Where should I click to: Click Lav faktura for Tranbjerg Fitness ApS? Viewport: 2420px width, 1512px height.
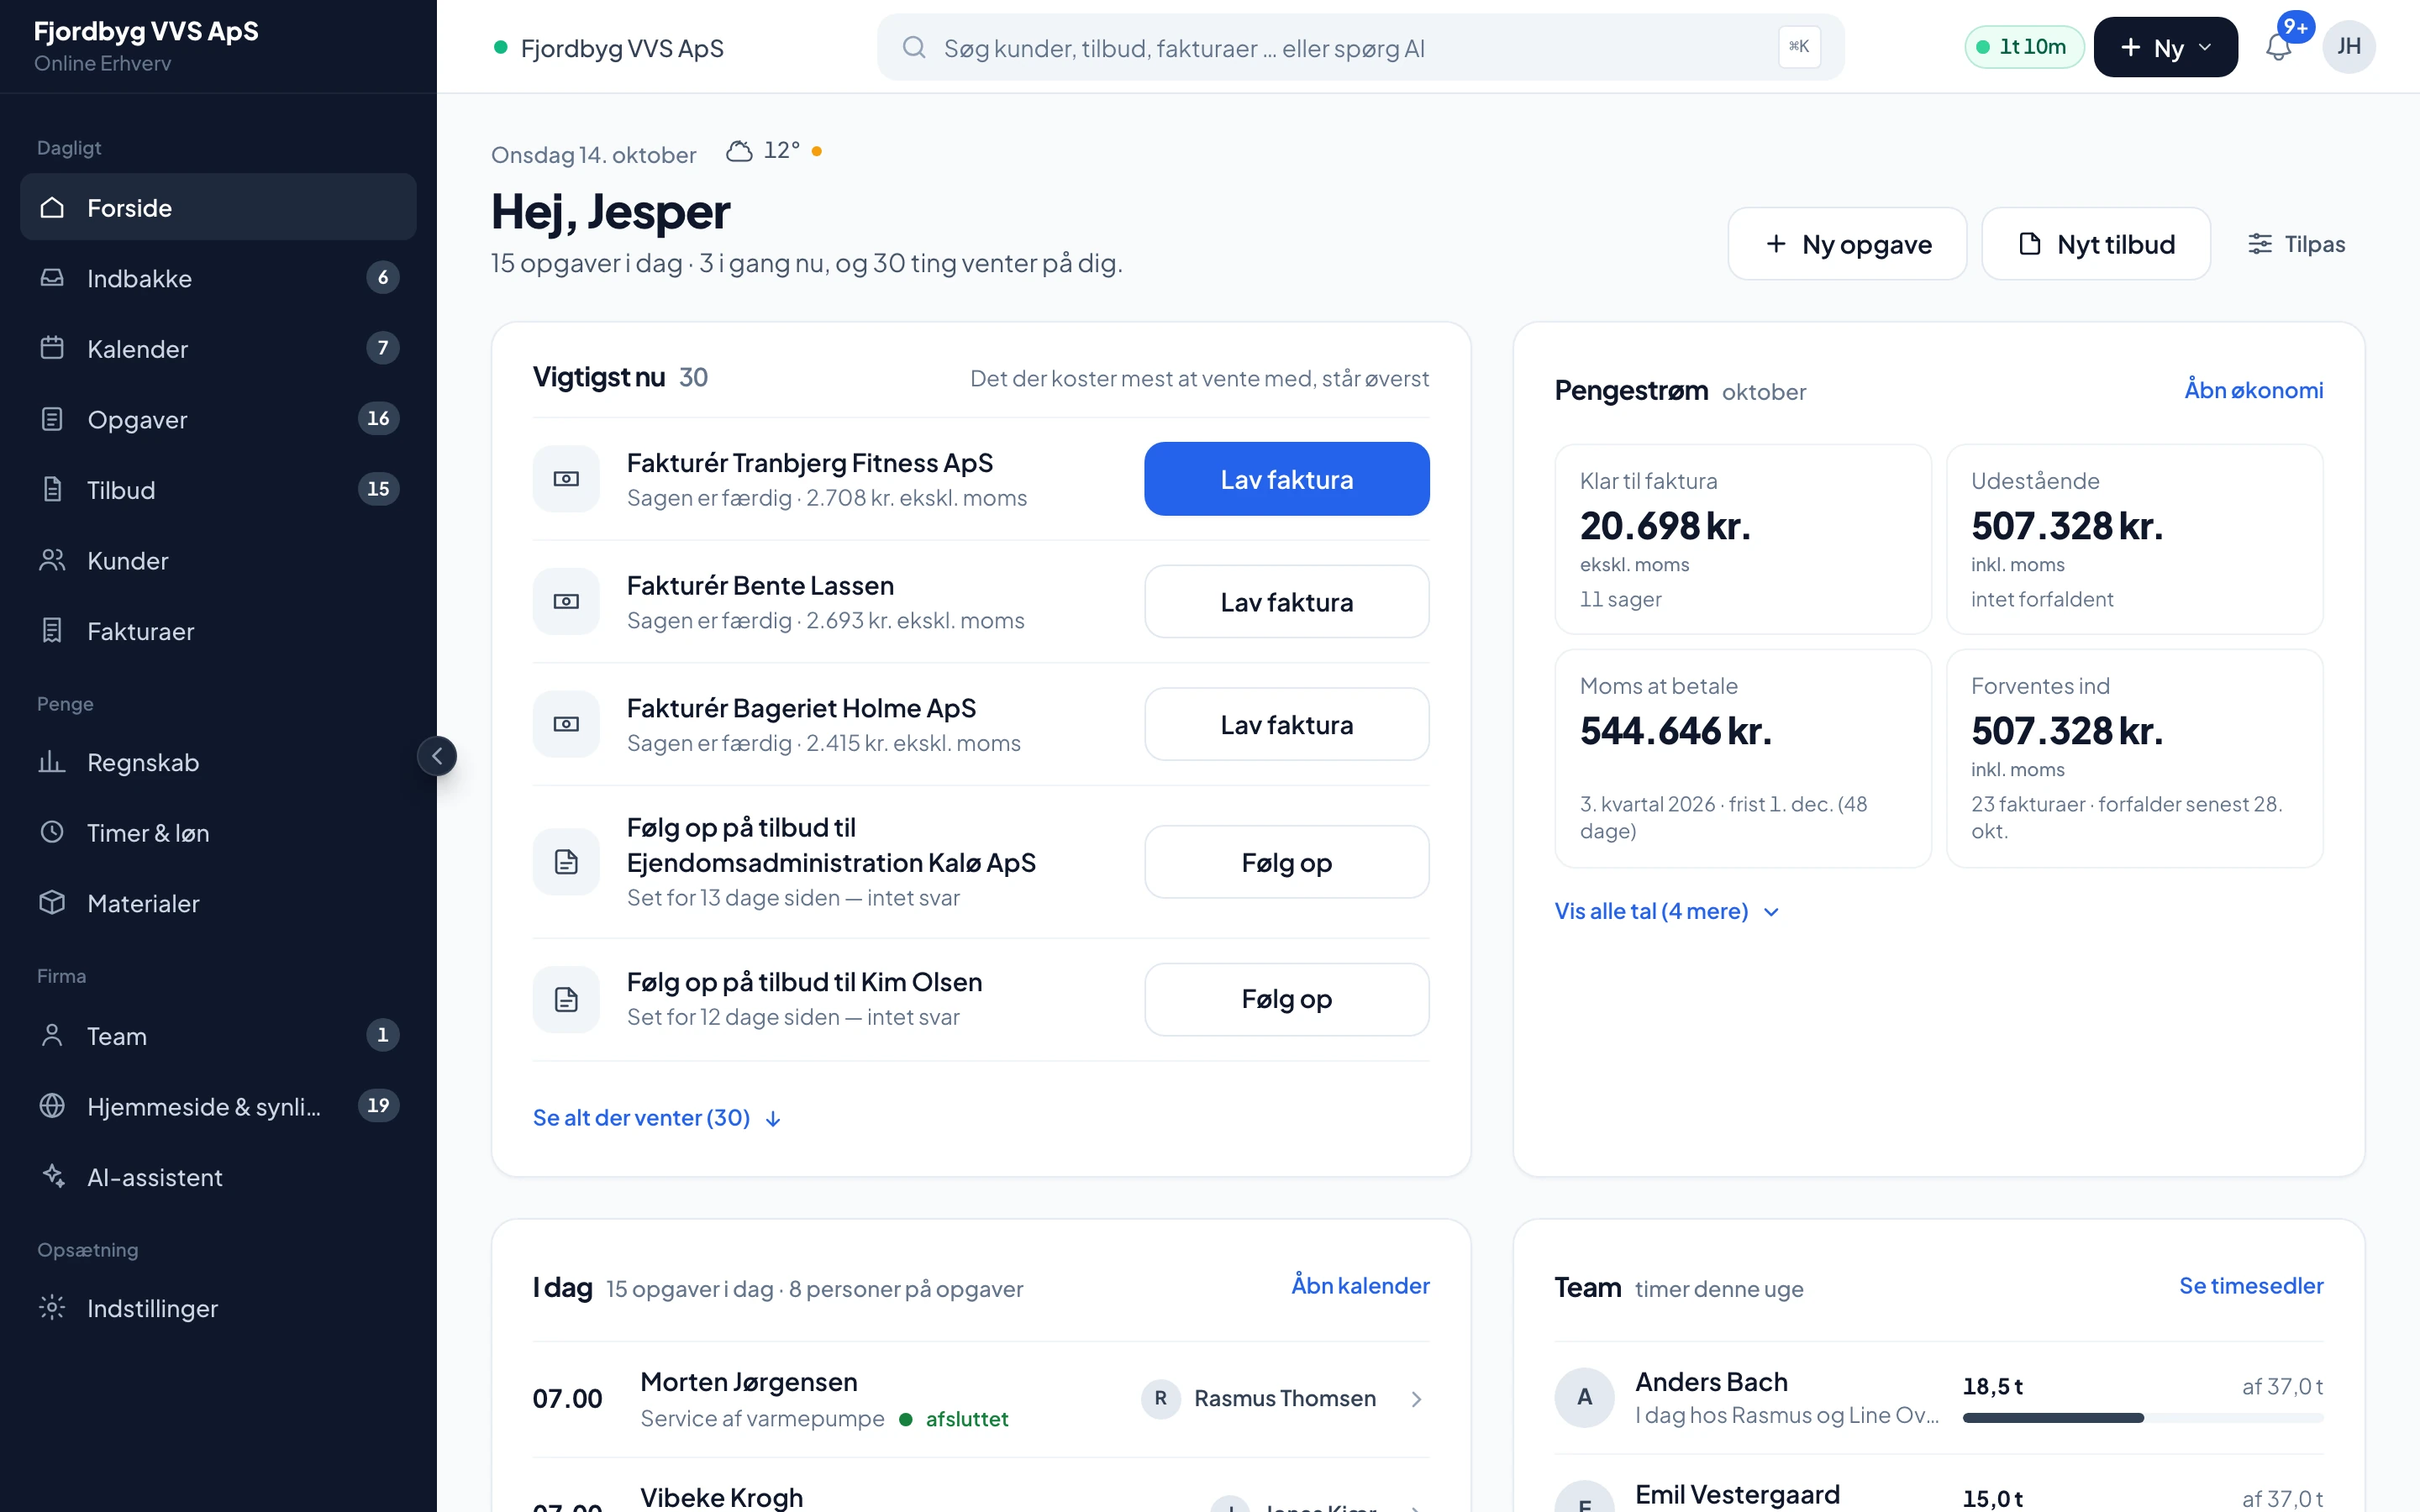(x=1286, y=479)
